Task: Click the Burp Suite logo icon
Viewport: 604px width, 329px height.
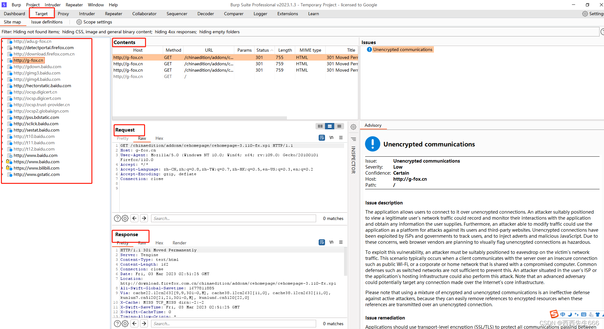Action: click(4, 5)
